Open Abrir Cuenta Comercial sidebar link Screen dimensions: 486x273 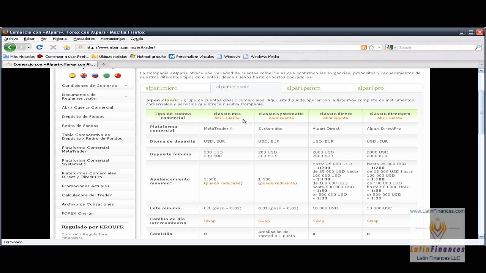pos(87,108)
